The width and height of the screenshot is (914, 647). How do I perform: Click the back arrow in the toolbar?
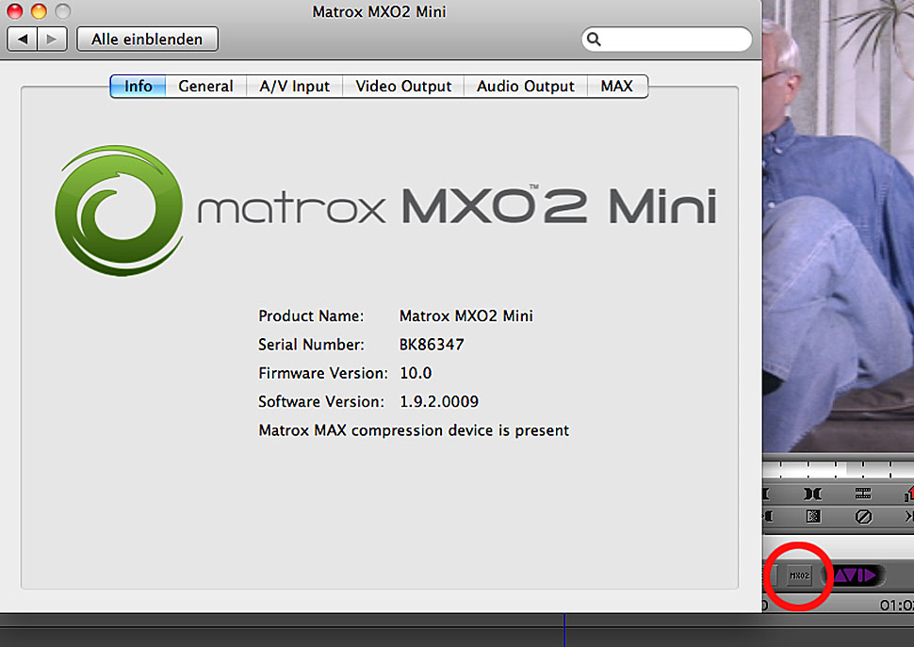click(x=24, y=39)
